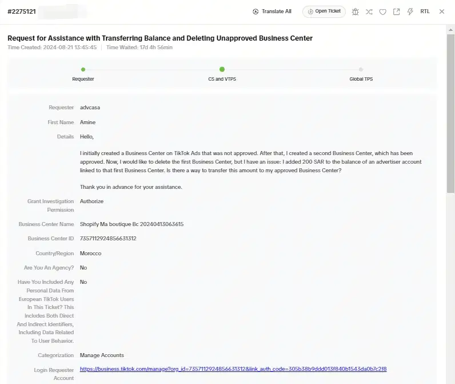Click the Hello, greeting in Details
455x384 pixels.
pyautogui.click(x=87, y=137)
